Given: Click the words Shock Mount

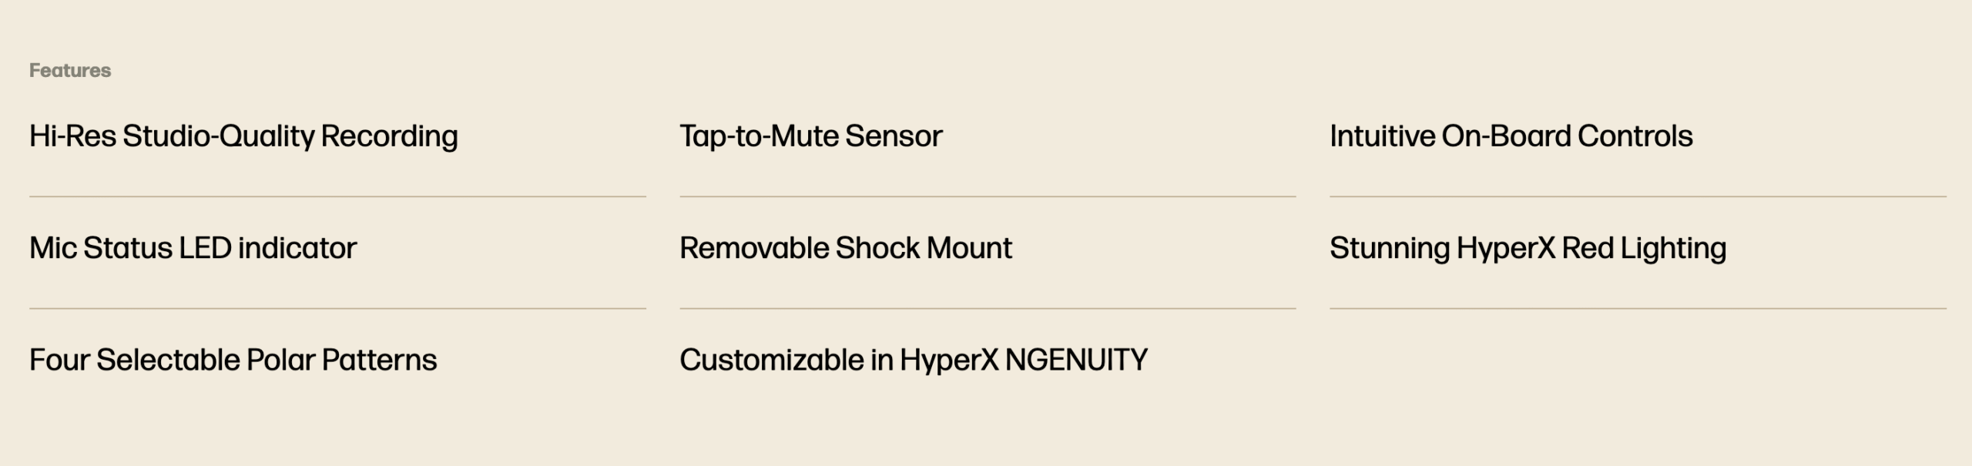Looking at the screenshot, I should click(924, 248).
